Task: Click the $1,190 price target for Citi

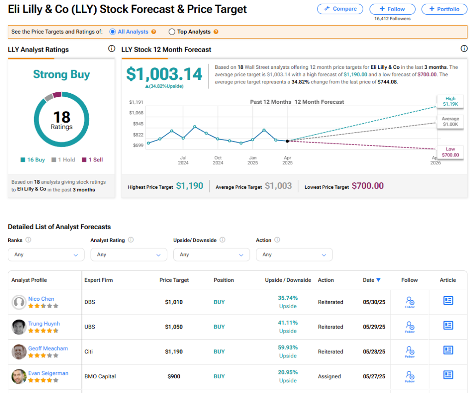Action: (x=174, y=351)
